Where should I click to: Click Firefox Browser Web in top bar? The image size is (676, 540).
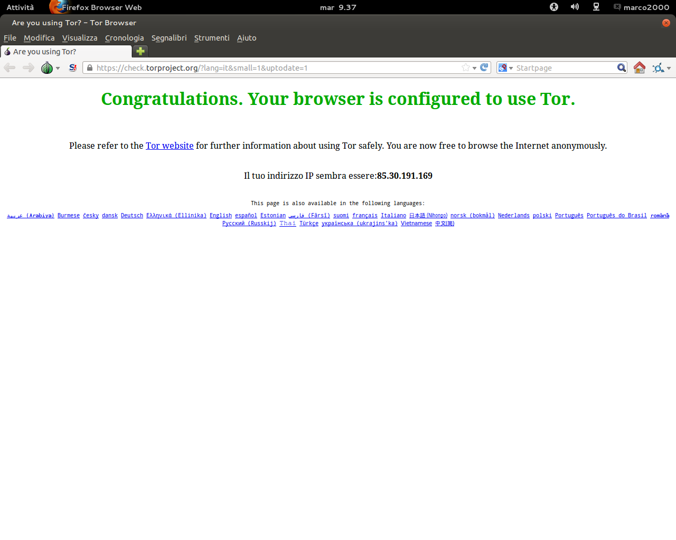pyautogui.click(x=96, y=7)
